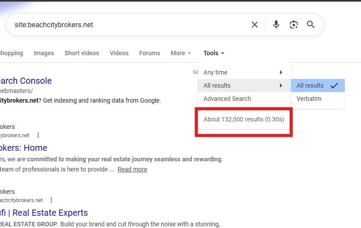Click the Read more link
The image size is (361, 228).
pos(132,169)
